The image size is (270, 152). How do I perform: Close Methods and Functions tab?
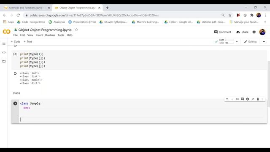(49, 8)
